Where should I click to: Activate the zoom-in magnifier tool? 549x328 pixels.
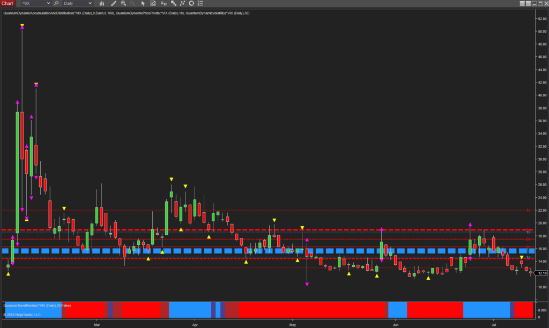pyautogui.click(x=123, y=3)
